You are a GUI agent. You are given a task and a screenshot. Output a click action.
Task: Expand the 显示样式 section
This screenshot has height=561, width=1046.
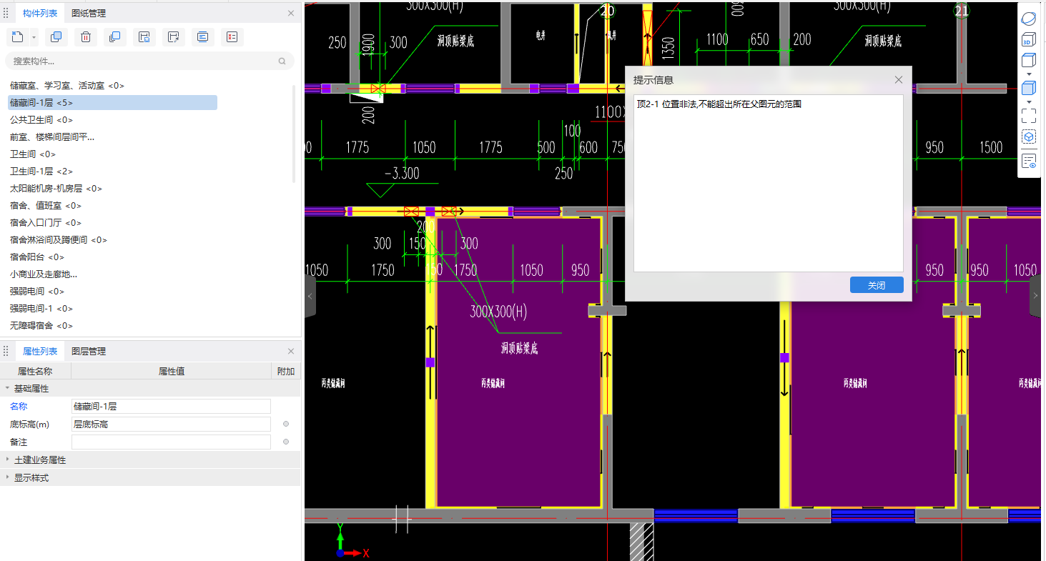(8, 477)
